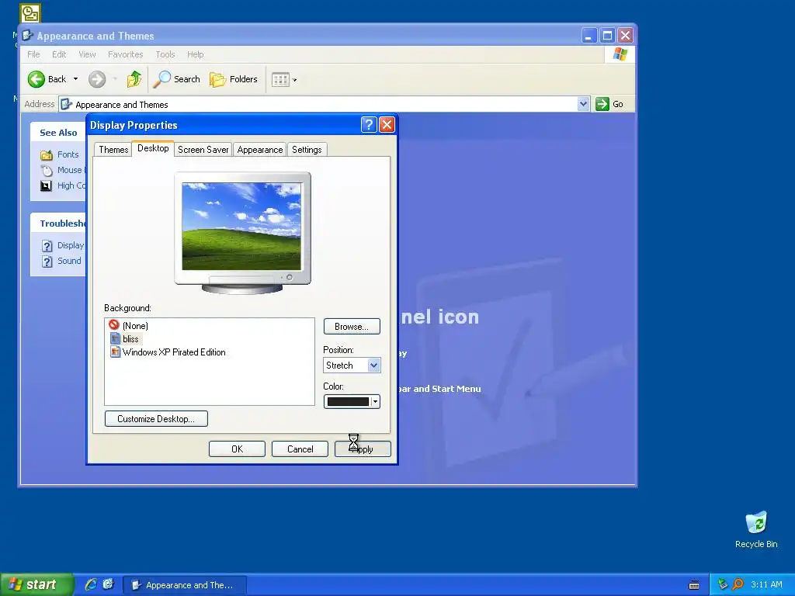Open the Favorites menu
The width and height of the screenshot is (795, 596).
tap(125, 54)
